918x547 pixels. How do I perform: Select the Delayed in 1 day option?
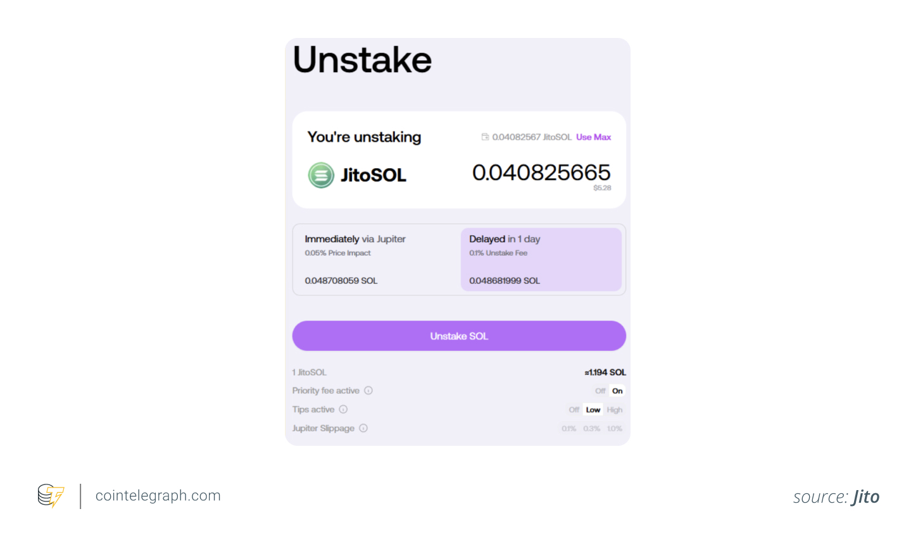pos(541,259)
